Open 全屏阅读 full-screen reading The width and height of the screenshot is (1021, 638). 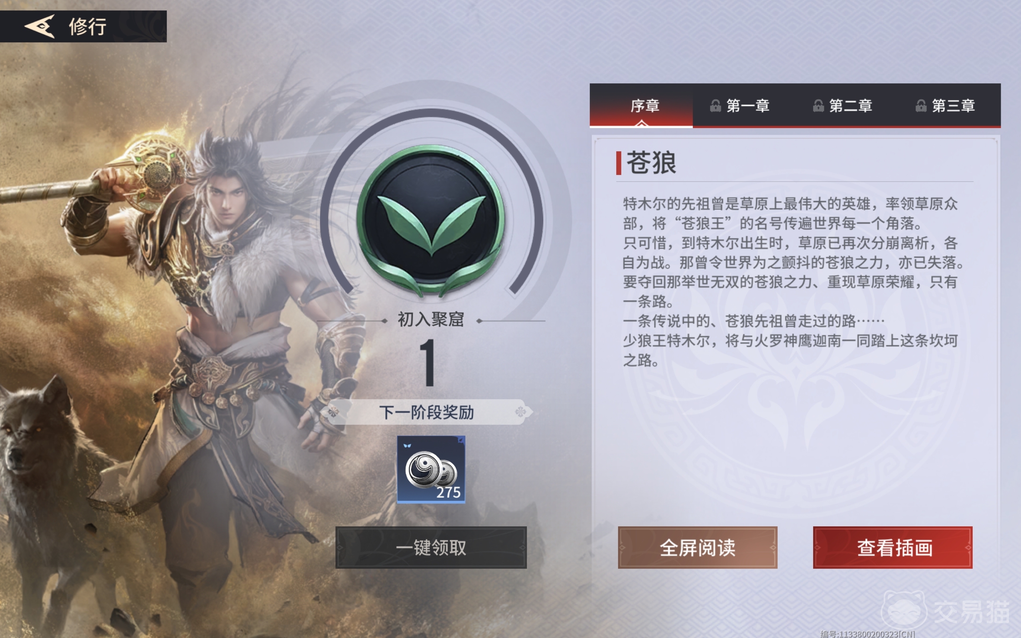698,547
